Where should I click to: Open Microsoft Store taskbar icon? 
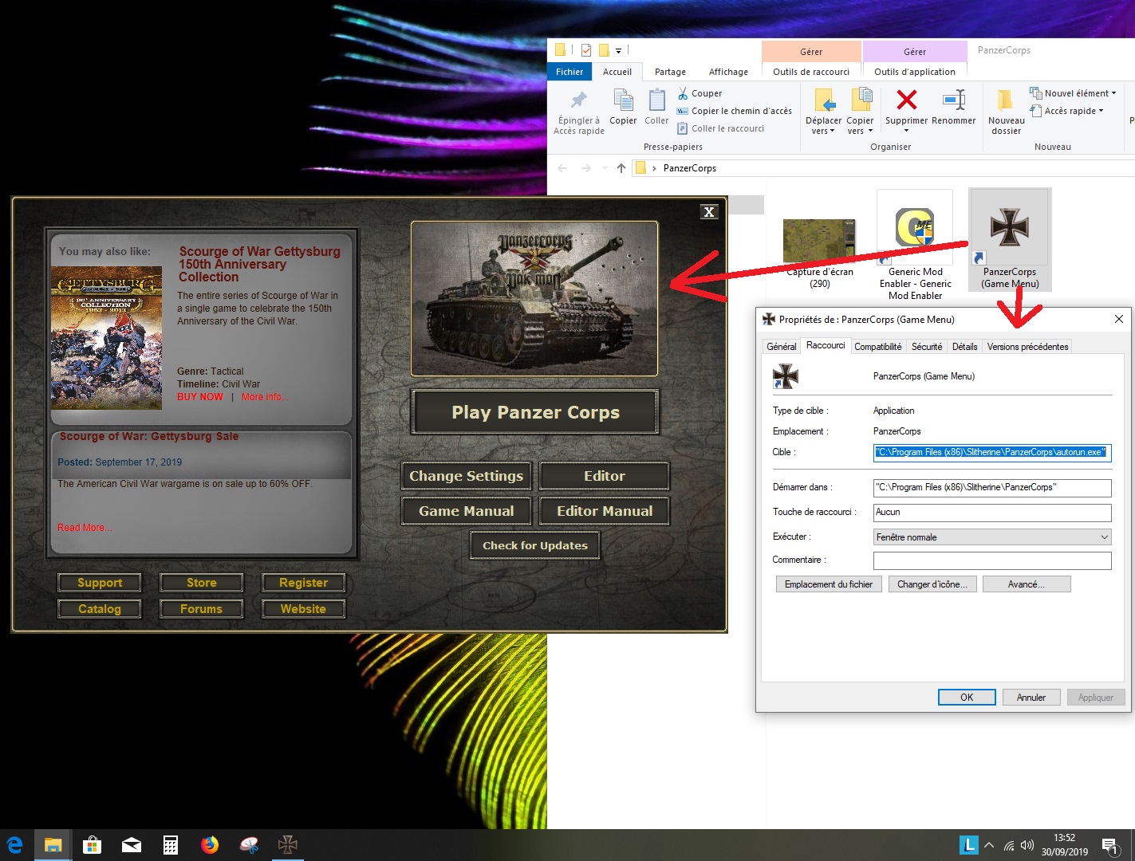pyautogui.click(x=93, y=845)
